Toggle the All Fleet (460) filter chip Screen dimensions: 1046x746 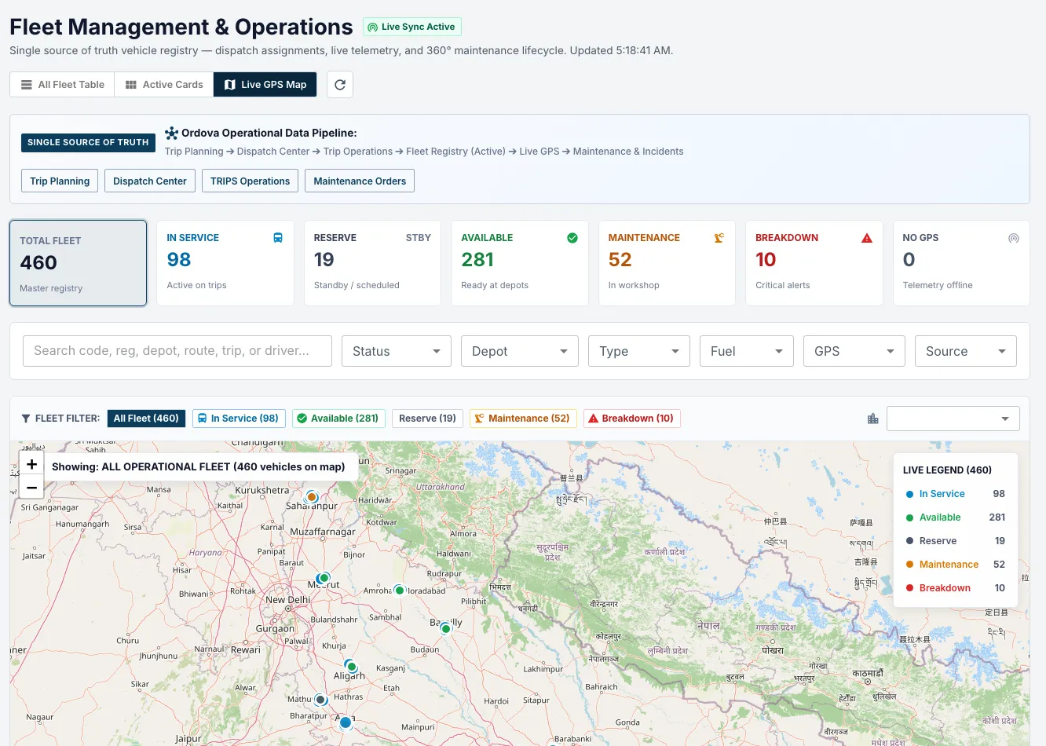tap(146, 419)
